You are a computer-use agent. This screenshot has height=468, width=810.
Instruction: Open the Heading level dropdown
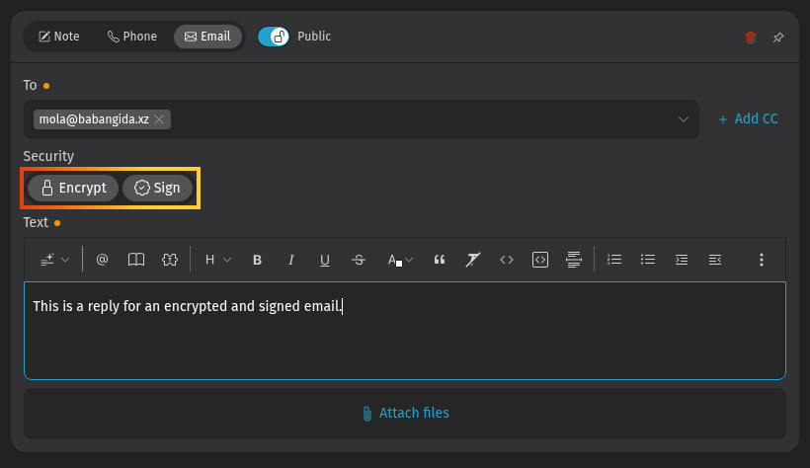[x=217, y=260]
